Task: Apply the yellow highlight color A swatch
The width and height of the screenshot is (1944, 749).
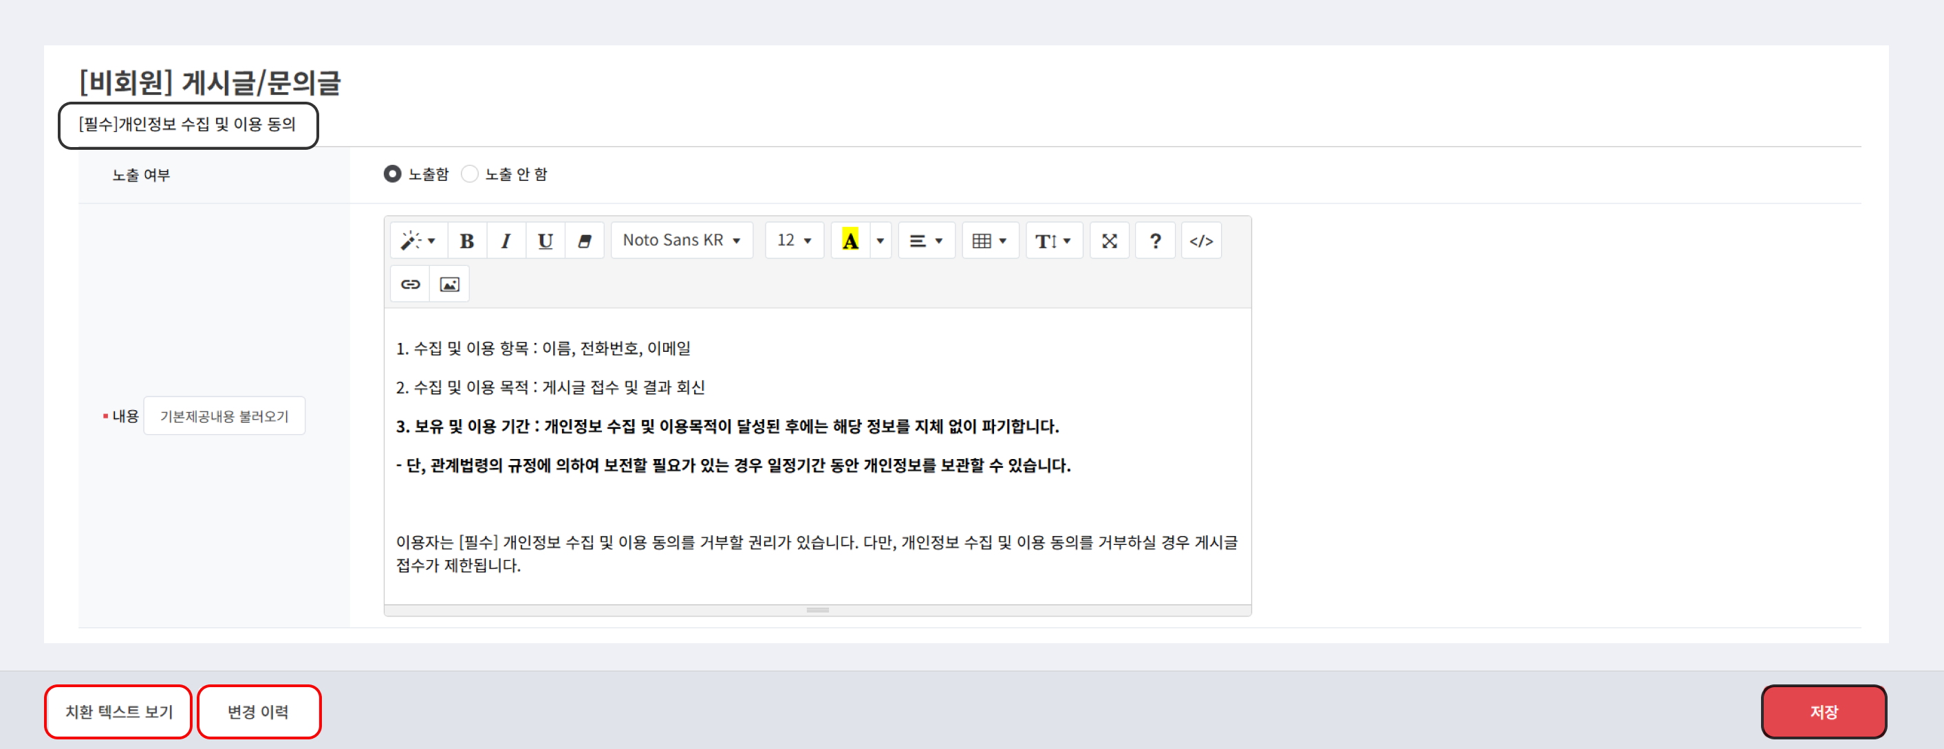Action: [x=850, y=241]
